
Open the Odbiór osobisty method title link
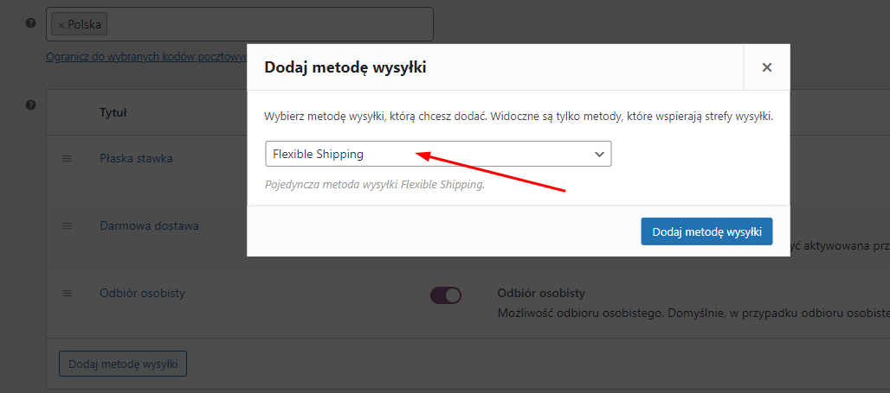point(143,294)
